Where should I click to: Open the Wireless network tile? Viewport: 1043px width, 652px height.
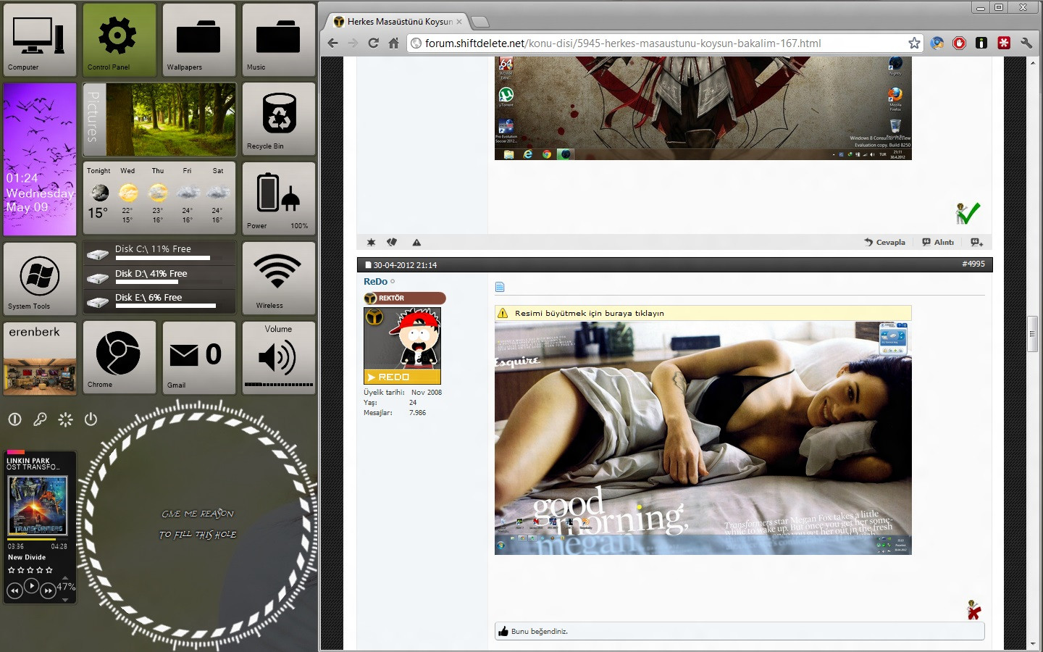coord(279,278)
